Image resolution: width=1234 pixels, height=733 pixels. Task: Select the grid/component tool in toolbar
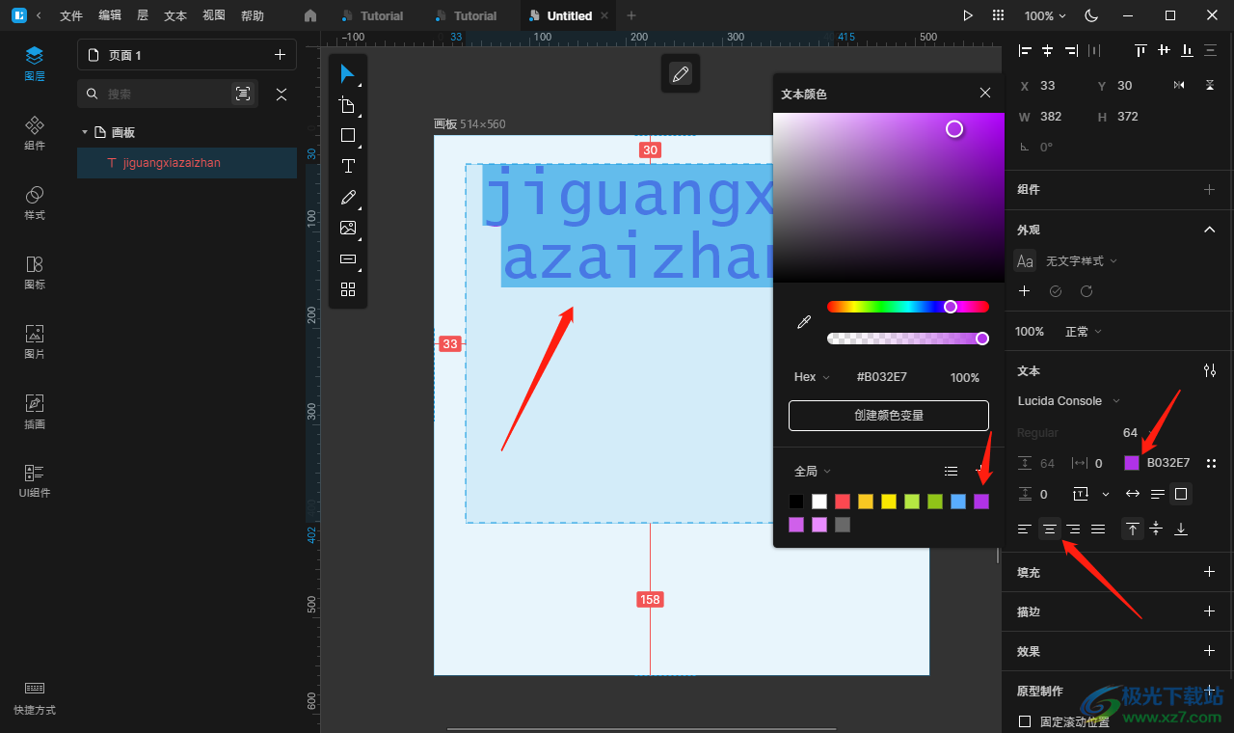coord(348,289)
